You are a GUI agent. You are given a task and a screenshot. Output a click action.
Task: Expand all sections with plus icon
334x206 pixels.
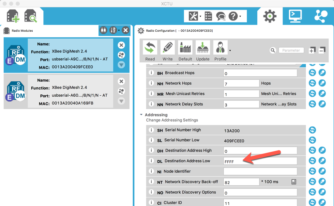point(312,50)
